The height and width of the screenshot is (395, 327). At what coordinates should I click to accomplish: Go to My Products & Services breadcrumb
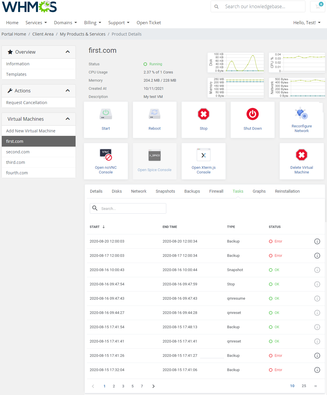[x=83, y=34]
